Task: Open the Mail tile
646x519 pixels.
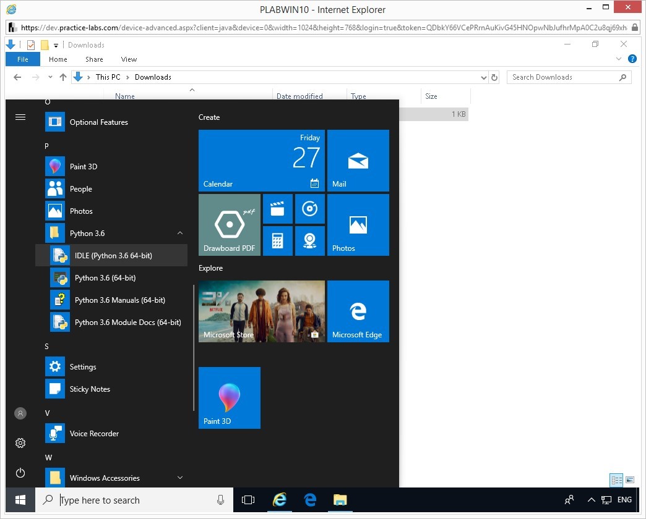Action: [x=358, y=161]
